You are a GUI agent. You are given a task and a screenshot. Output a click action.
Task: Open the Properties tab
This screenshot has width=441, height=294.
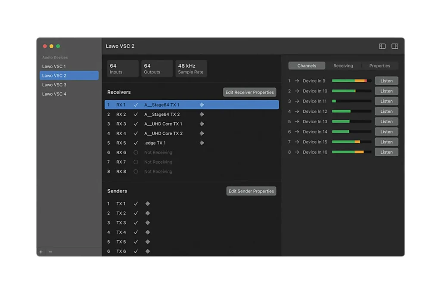click(x=379, y=66)
